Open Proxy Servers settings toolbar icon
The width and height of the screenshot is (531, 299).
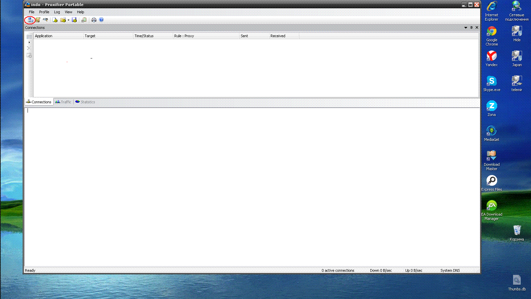pyautogui.click(x=30, y=20)
